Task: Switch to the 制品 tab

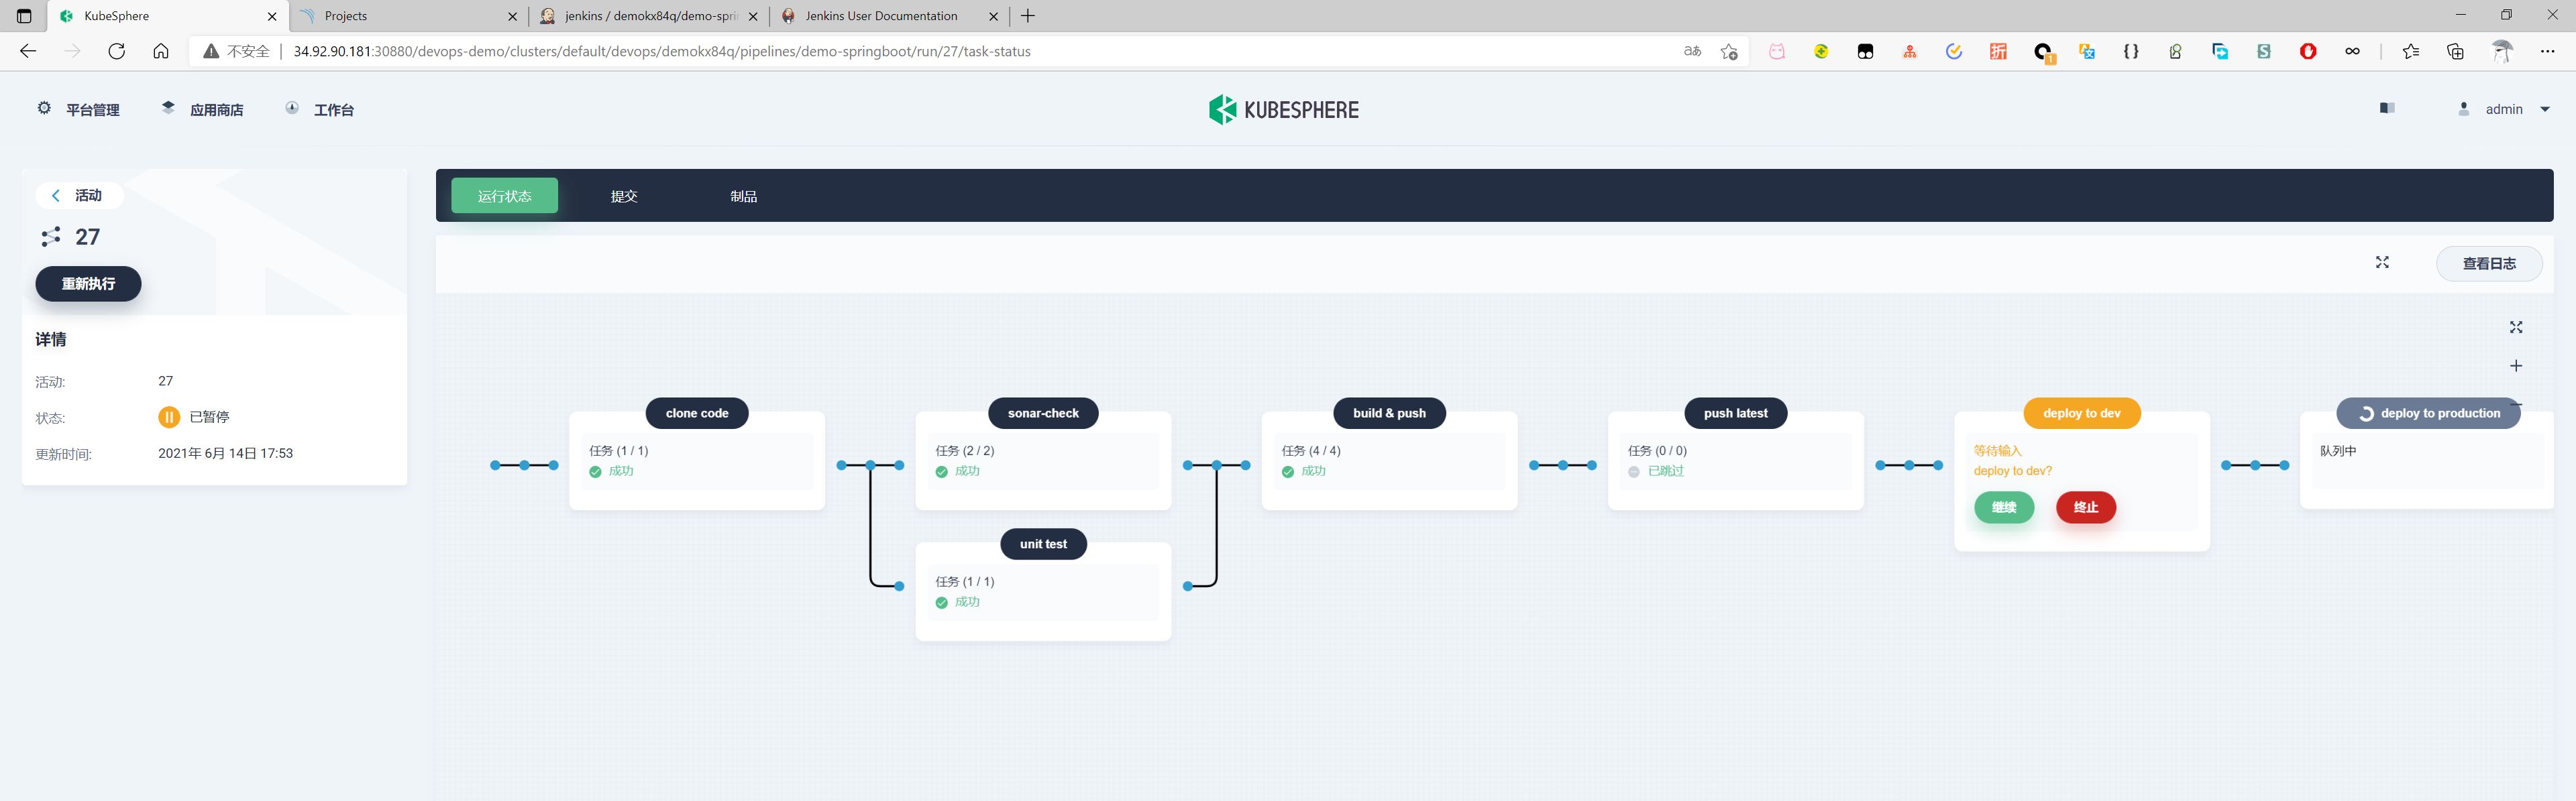Action: 743,196
